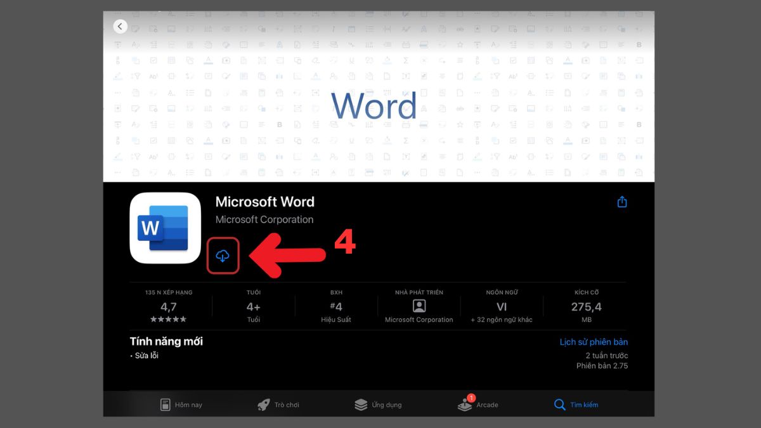Viewport: 761px width, 428px height.
Task: Tap the Microsoft Corporation developer icon
Action: 419,305
